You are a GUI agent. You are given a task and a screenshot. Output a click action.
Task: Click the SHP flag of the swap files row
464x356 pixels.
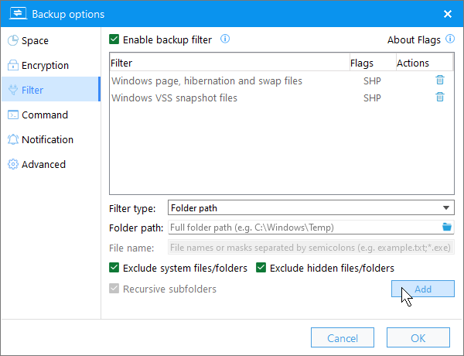[372, 80]
